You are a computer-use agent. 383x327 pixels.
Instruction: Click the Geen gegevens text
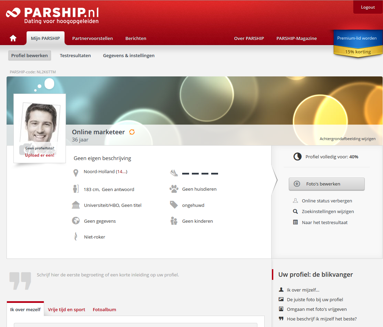(x=100, y=221)
